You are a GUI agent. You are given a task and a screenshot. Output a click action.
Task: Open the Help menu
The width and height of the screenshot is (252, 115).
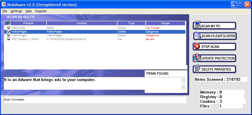[x=29, y=11]
